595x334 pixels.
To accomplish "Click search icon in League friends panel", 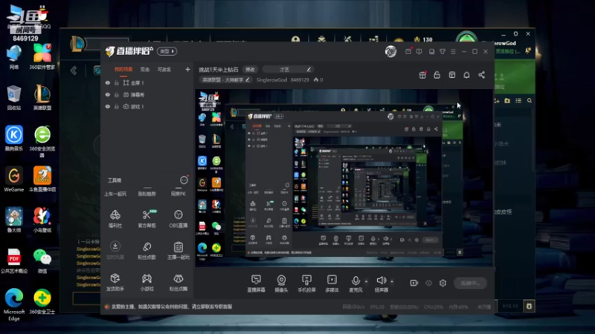I will 530,101.
